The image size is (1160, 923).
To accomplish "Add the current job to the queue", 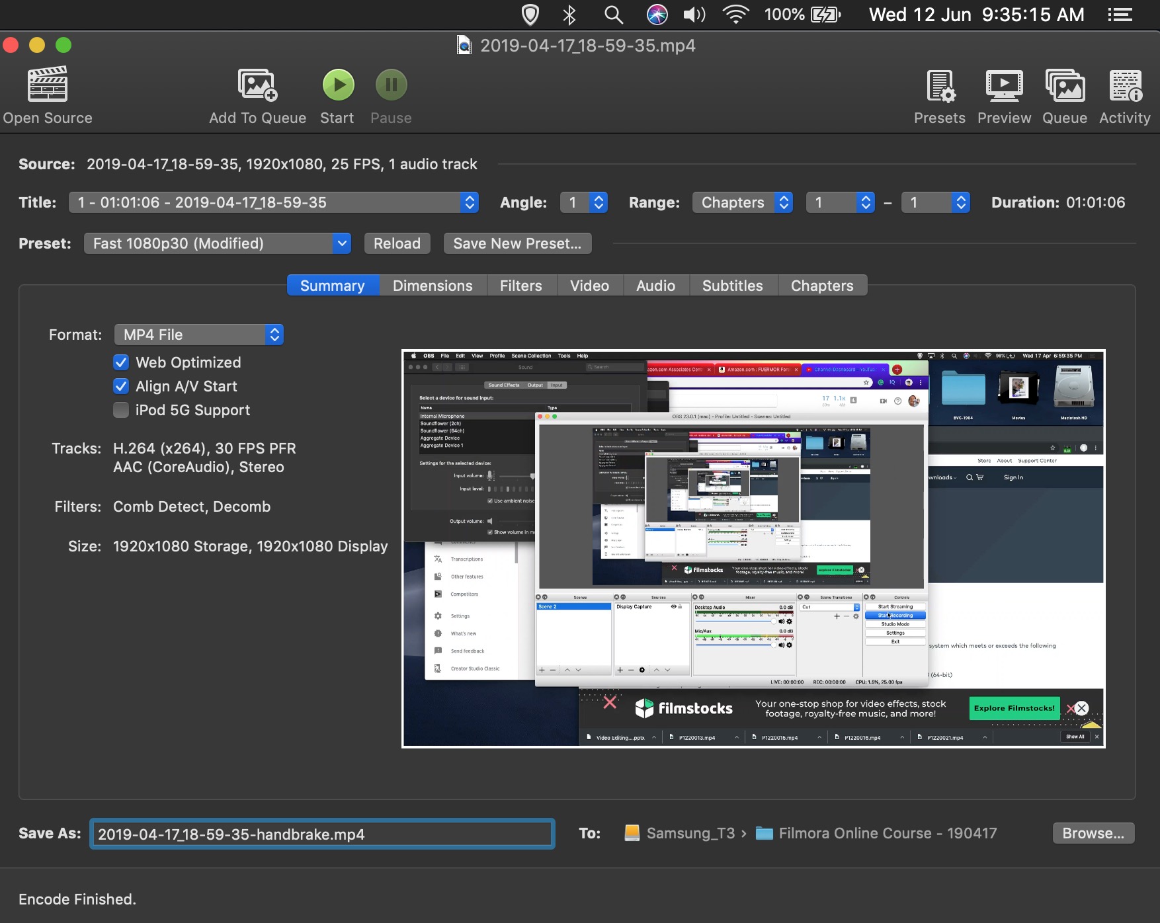I will pos(257,85).
